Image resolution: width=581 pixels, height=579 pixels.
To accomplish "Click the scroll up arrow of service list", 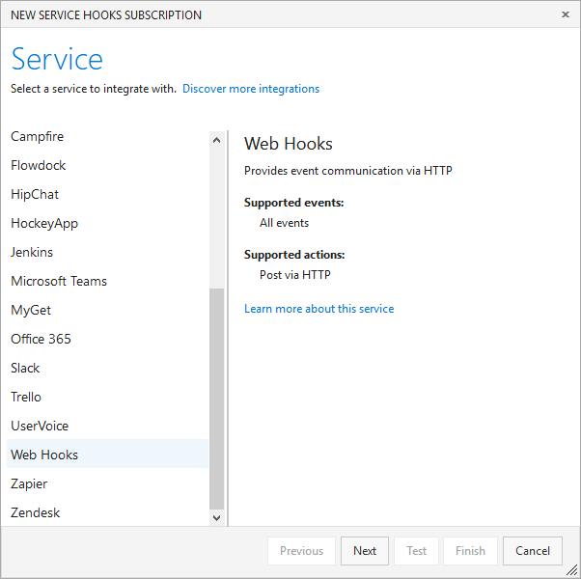I will click(x=216, y=140).
